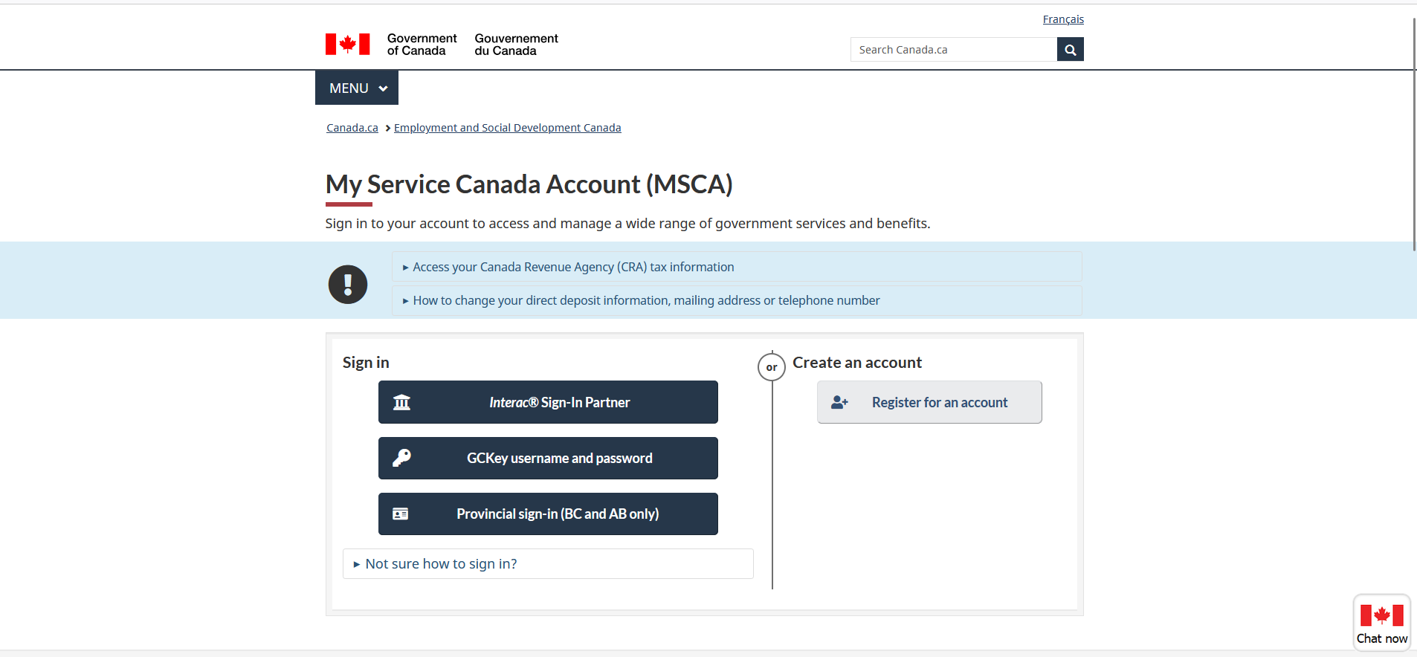Open the MENU dropdown

coord(357,88)
